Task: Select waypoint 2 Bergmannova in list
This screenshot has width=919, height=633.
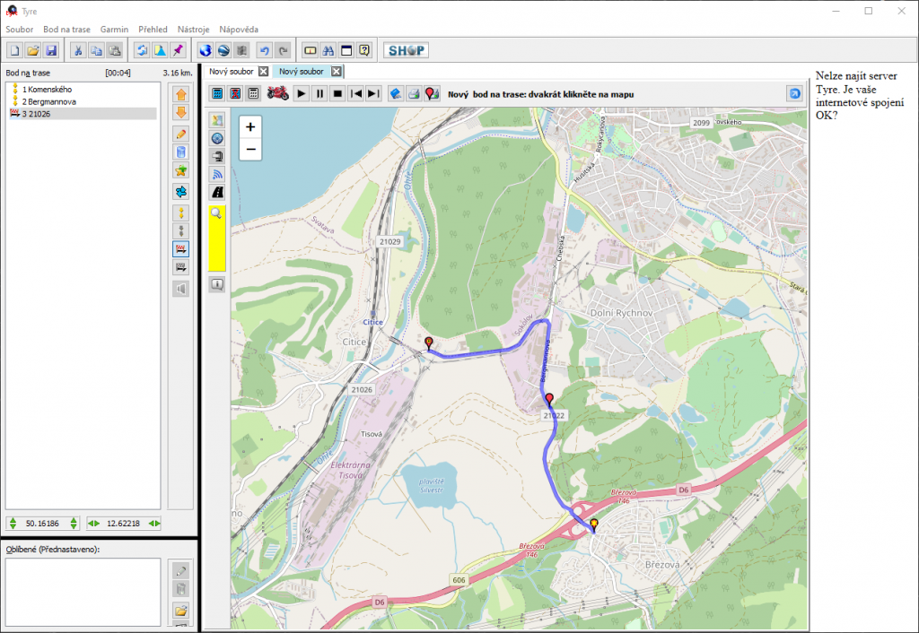Action: [x=48, y=102]
